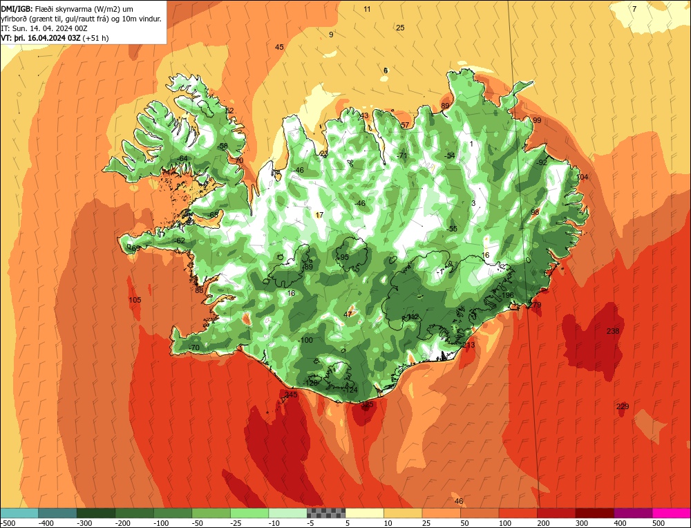Select the -100 to -50 green legend swatch
This screenshot has width=691, height=528.
(x=173, y=513)
